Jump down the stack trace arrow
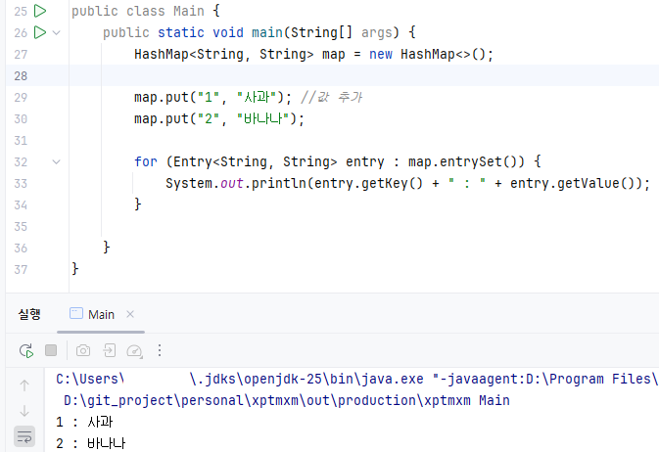 [x=24, y=410]
